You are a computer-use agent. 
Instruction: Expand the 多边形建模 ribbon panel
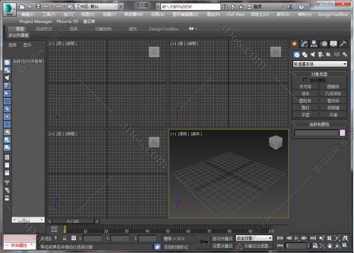19,35
